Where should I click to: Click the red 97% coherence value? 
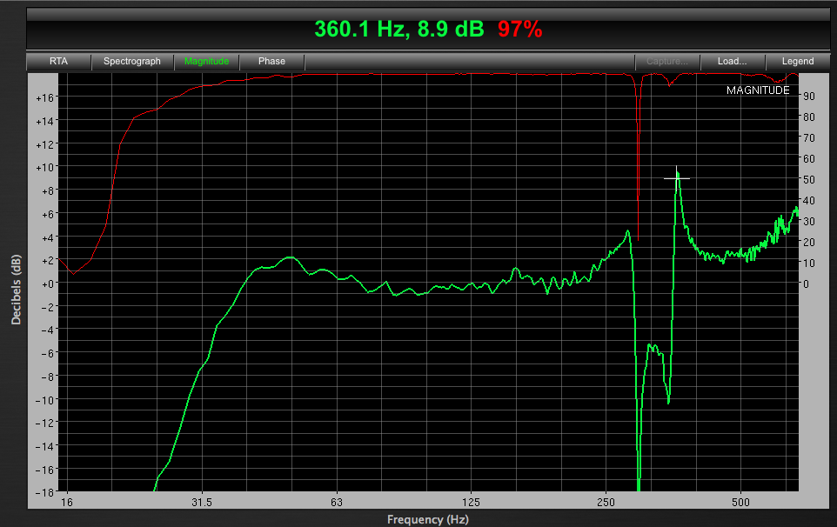coord(520,29)
